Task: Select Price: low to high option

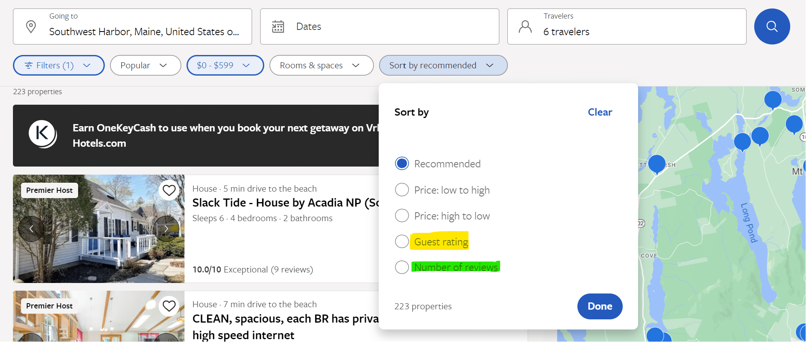Action: pyautogui.click(x=402, y=190)
